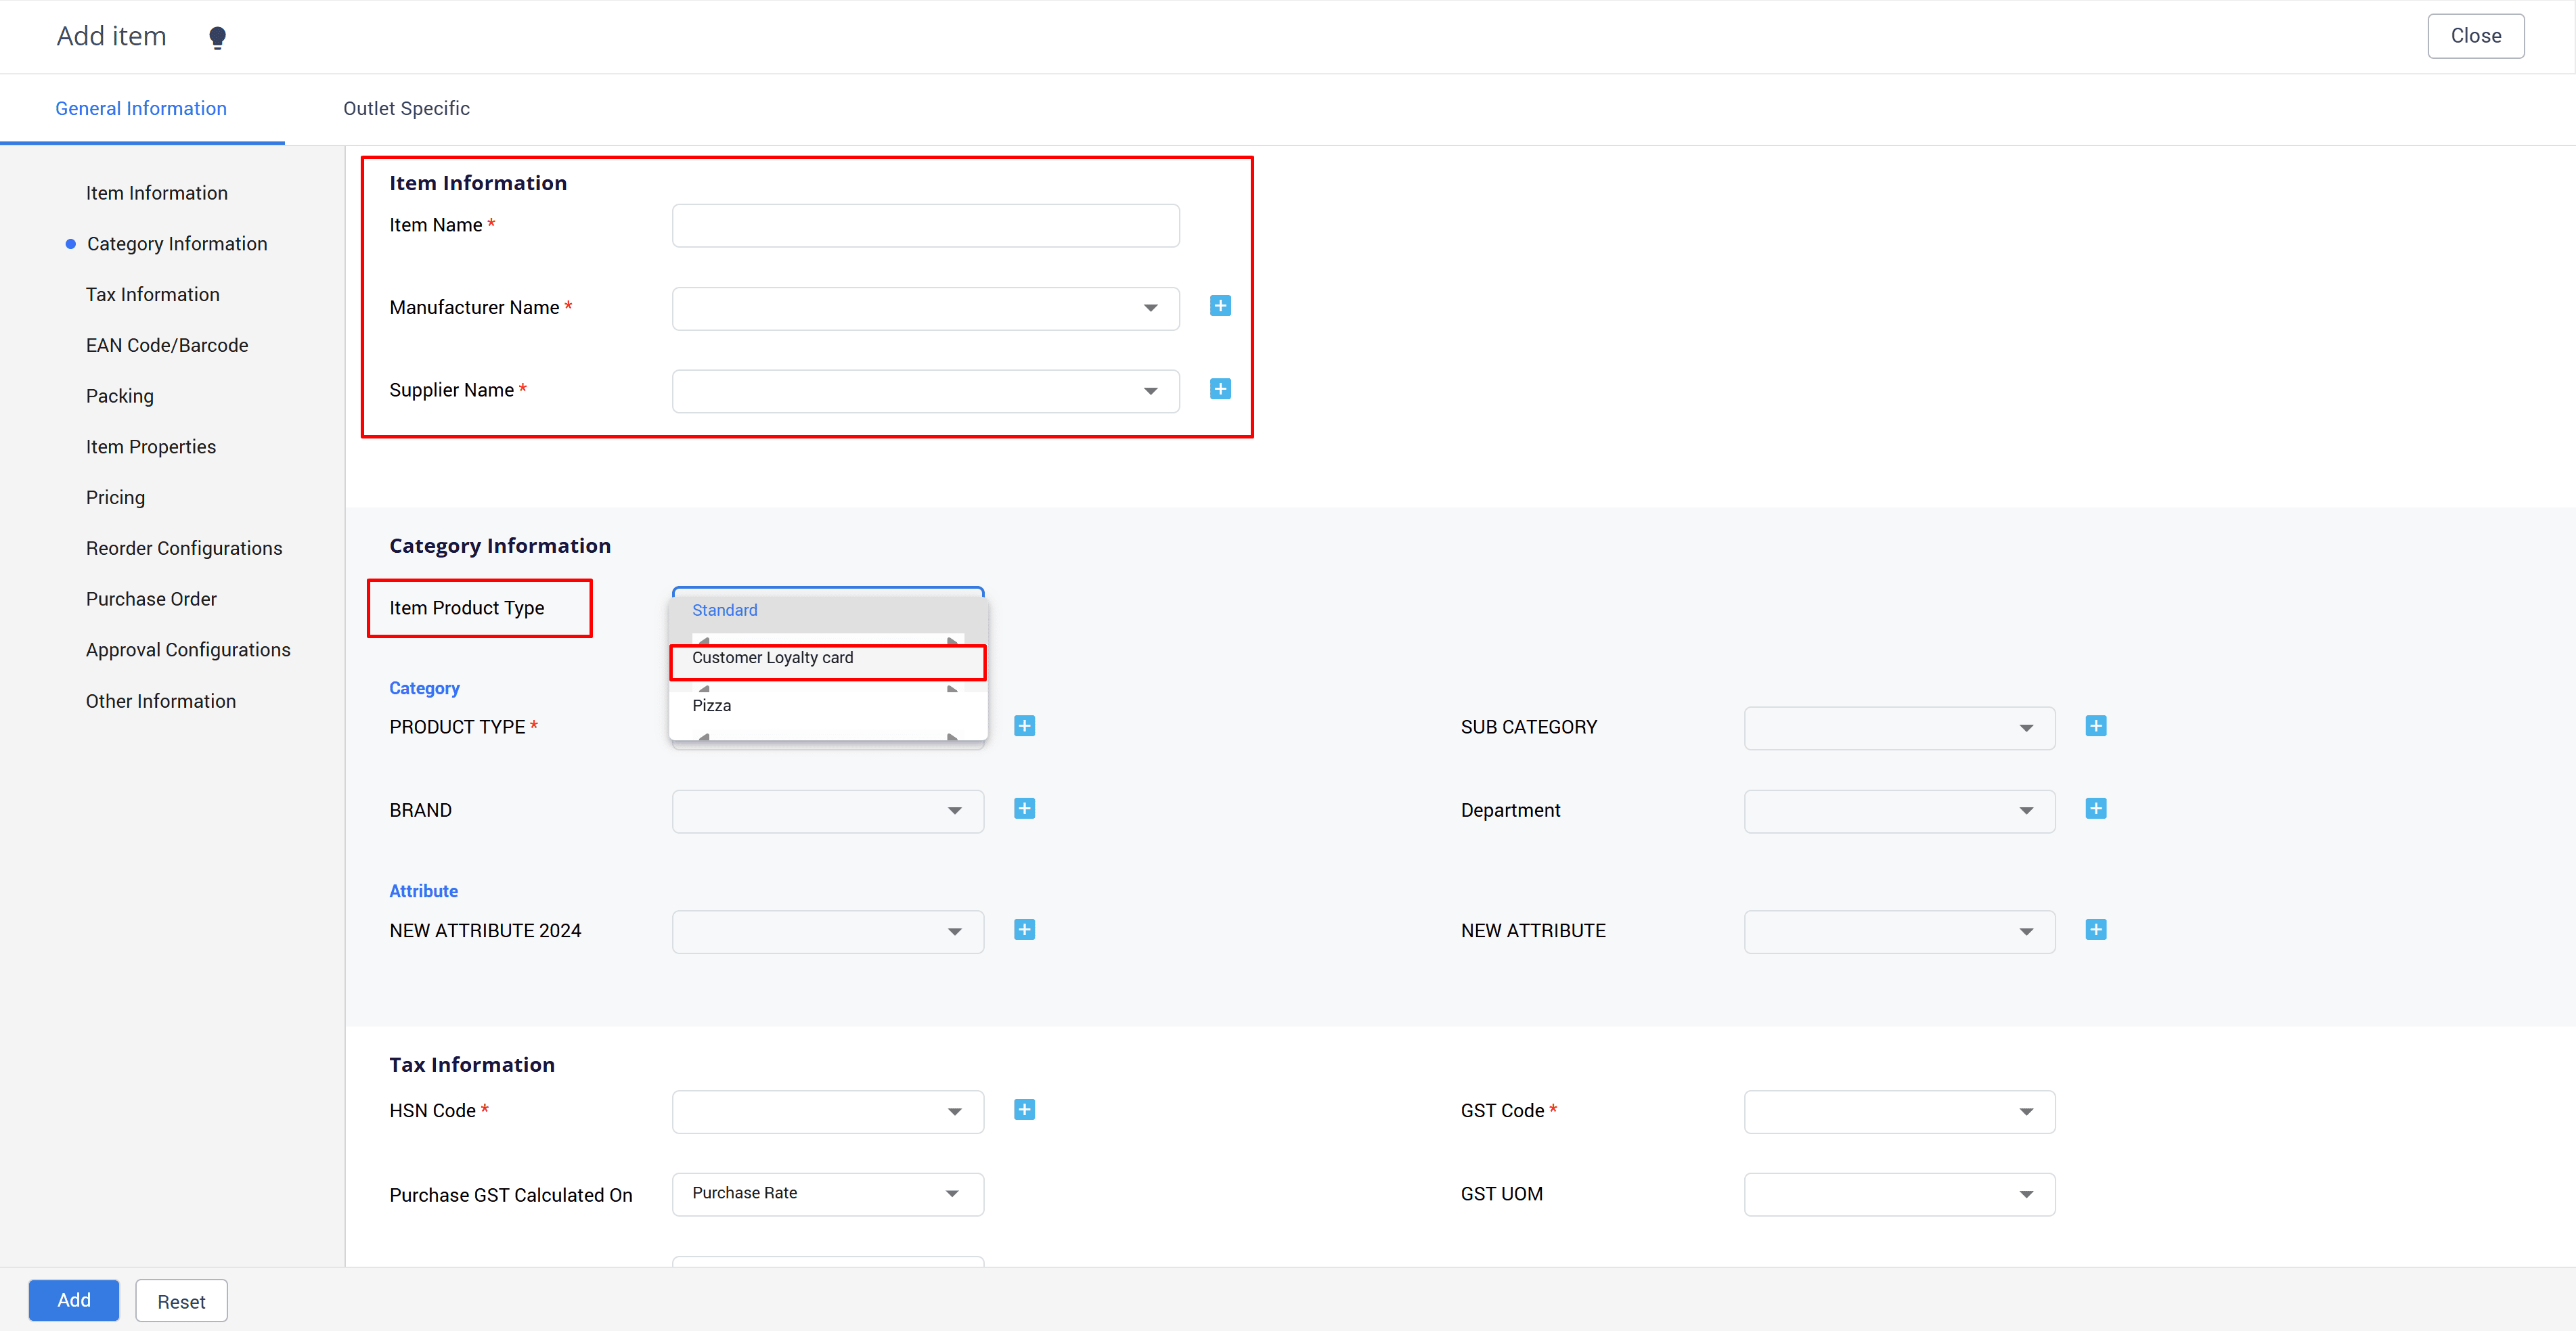Switch to Outlet Specific tab
2576x1331 pixels.
coord(406,108)
